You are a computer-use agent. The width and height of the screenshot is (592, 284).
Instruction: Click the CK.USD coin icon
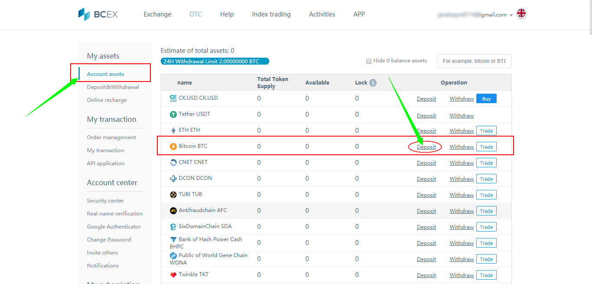(173, 98)
